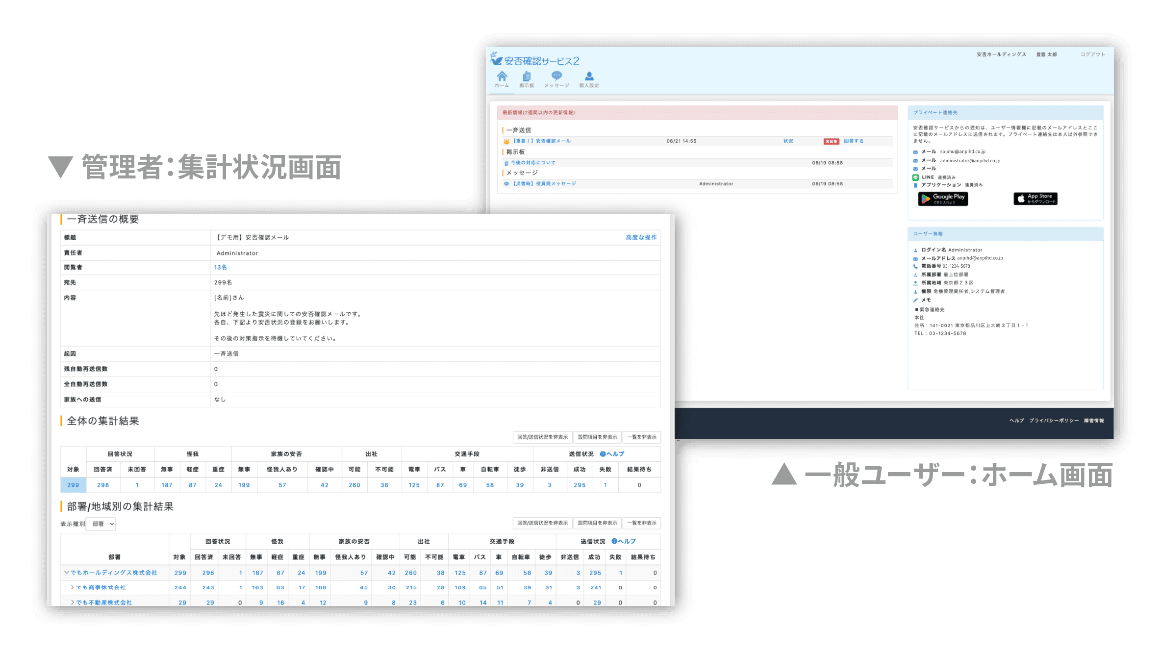Screen dimensions: 1161x653
Task: Click the blue ヘルプ icon in 全体の集計結果
Action: pyautogui.click(x=603, y=454)
